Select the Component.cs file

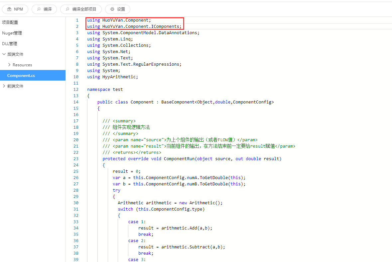point(21,76)
